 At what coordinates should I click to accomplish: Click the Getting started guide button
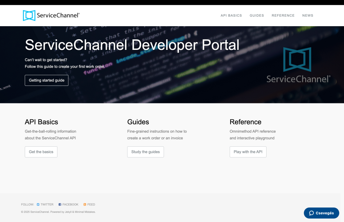(47, 80)
